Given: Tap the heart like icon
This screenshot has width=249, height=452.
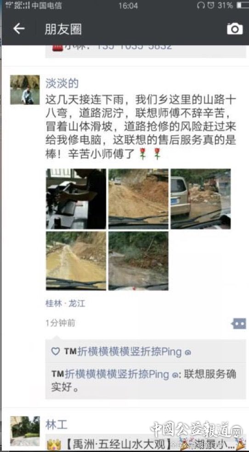Looking at the screenshot, I should (55, 351).
